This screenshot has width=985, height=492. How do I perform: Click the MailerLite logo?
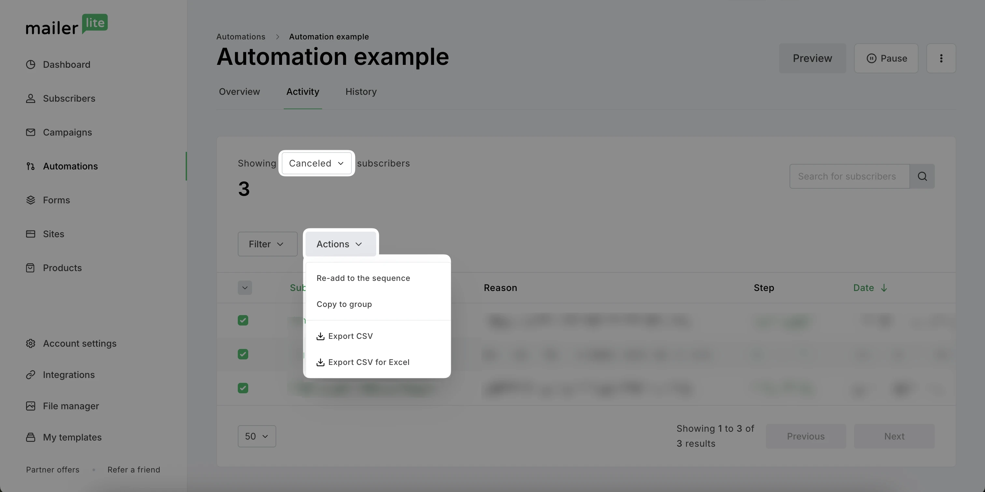pyautogui.click(x=67, y=24)
